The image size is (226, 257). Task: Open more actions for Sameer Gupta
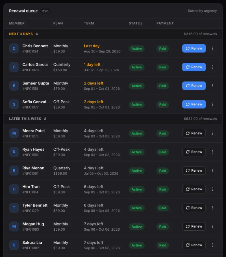[x=212, y=86]
